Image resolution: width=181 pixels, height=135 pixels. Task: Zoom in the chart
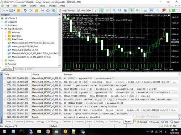[114, 10]
